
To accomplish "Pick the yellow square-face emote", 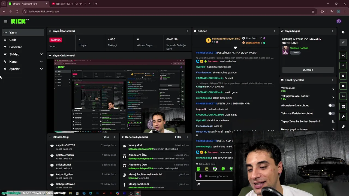I will (x=207, y=169).
